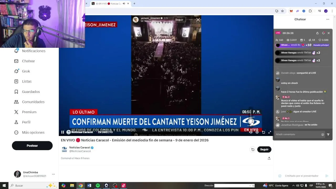Toggle the lock icon in LIVE panel
This screenshot has width=336, height=189.
317,33
